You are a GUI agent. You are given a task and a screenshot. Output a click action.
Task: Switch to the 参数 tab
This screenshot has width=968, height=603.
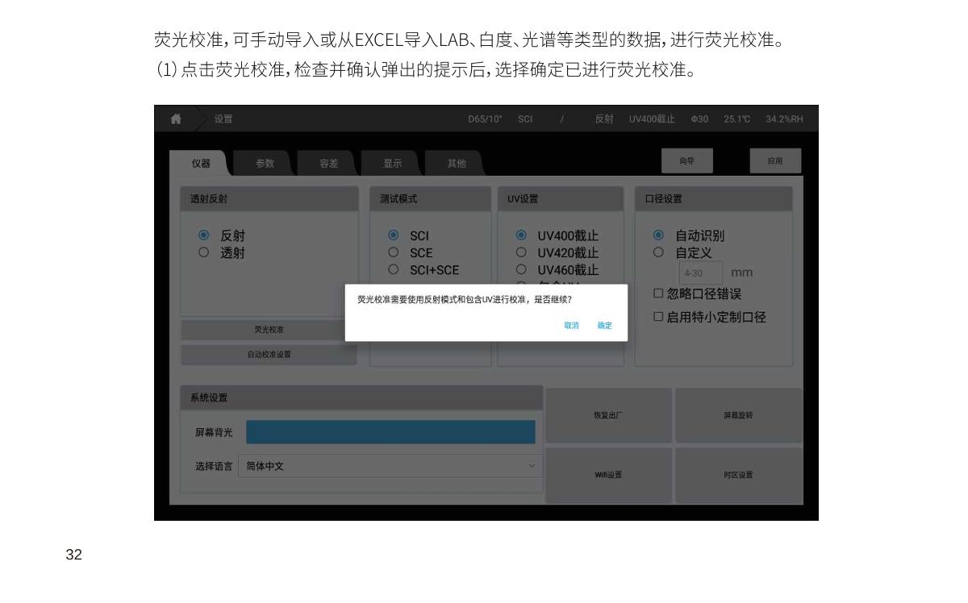click(x=265, y=164)
